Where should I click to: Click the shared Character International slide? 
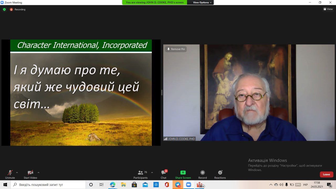(x=81, y=93)
